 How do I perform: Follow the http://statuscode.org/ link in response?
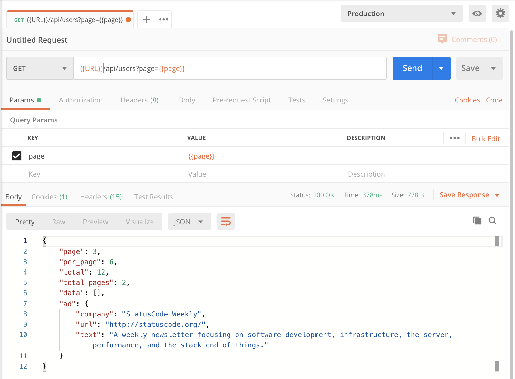(x=155, y=324)
